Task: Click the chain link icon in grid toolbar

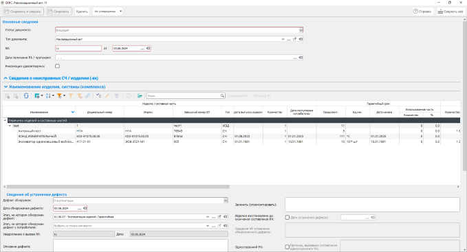Action: 87,95
